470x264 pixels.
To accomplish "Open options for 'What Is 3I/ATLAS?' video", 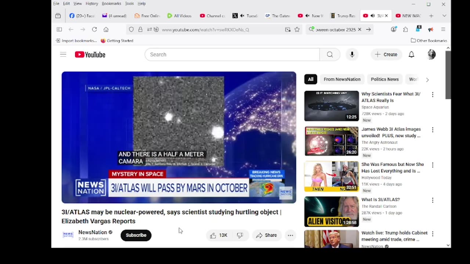I will coord(433,200).
